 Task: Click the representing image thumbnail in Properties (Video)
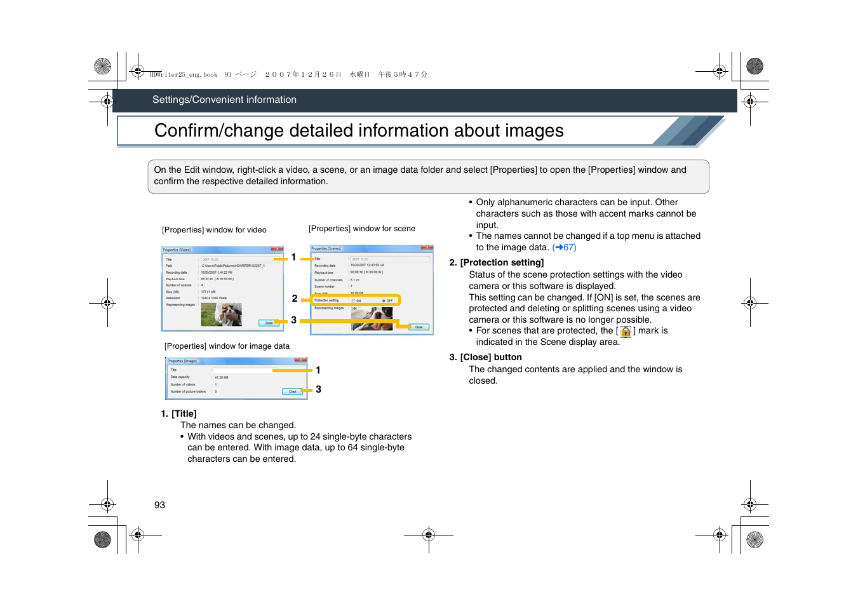221,314
